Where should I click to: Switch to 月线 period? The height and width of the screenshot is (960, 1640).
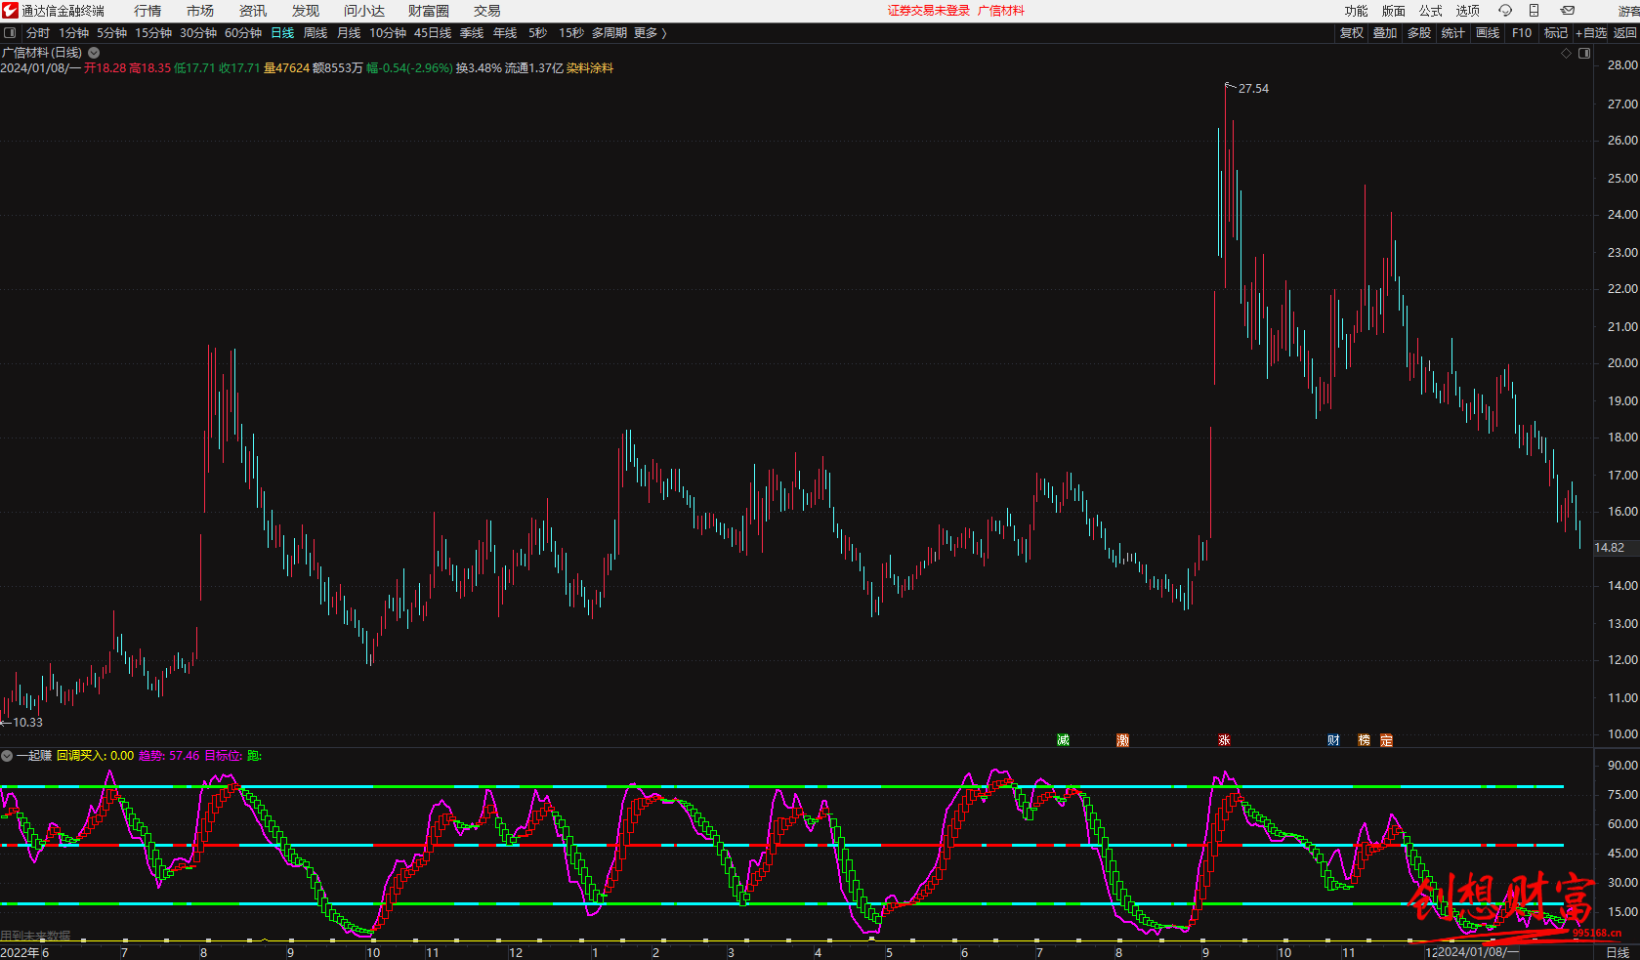349,33
